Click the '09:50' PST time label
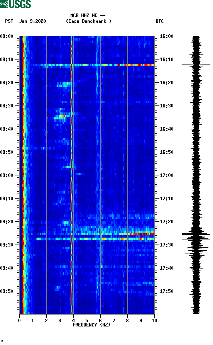This screenshot has height=345, width=213. click(7, 291)
